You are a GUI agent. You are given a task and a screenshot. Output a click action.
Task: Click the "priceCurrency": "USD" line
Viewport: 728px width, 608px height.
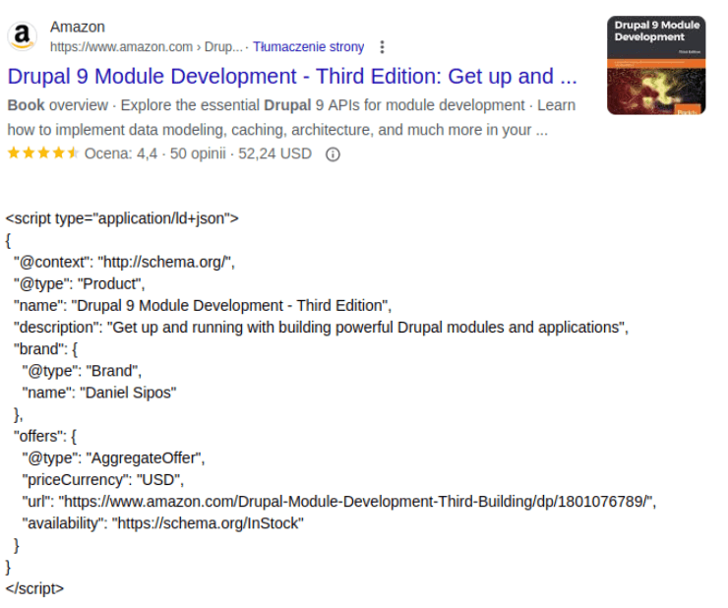pyautogui.click(x=103, y=480)
